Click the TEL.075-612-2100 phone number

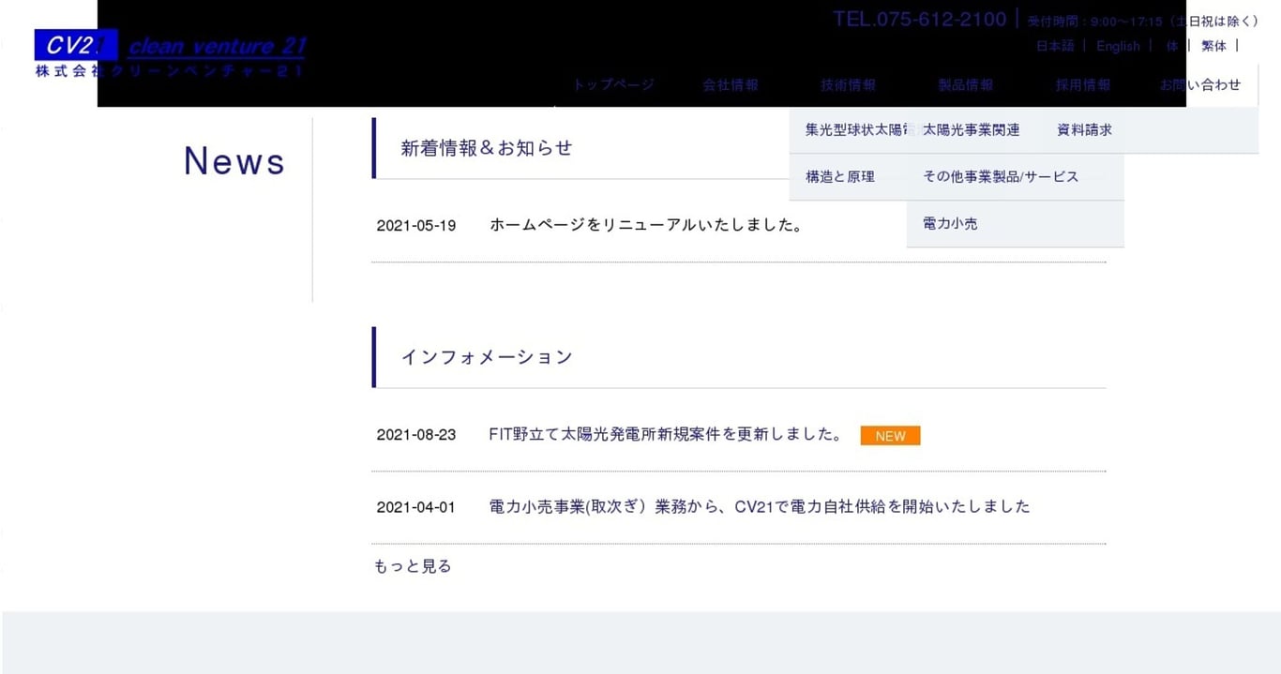tap(919, 18)
